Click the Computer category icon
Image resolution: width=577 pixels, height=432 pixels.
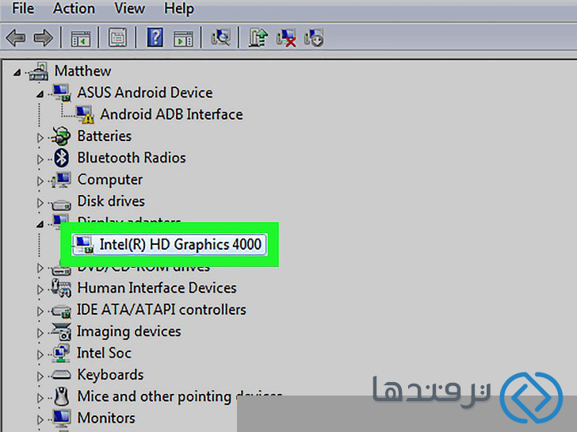coord(61,180)
